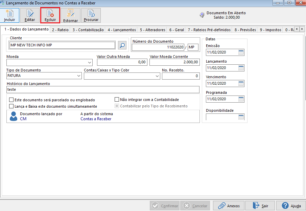Screen dimensions: 306x211
Task: Click the Documento Em Aberto status icon
Action: [202, 15]
